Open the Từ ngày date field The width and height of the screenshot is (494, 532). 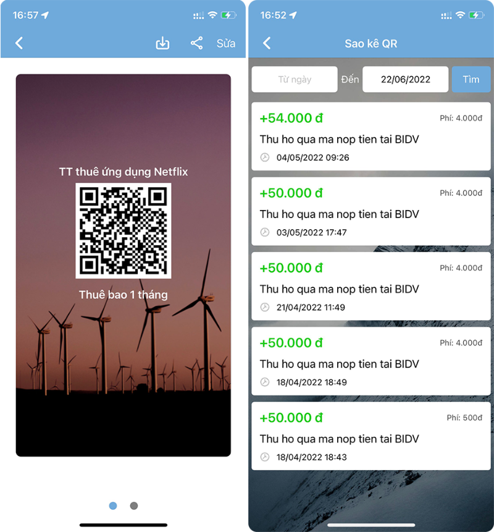click(295, 79)
